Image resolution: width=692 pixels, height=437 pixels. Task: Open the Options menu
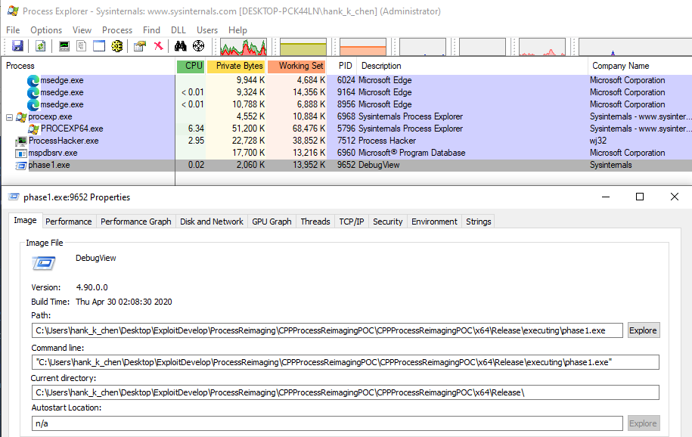[46, 30]
